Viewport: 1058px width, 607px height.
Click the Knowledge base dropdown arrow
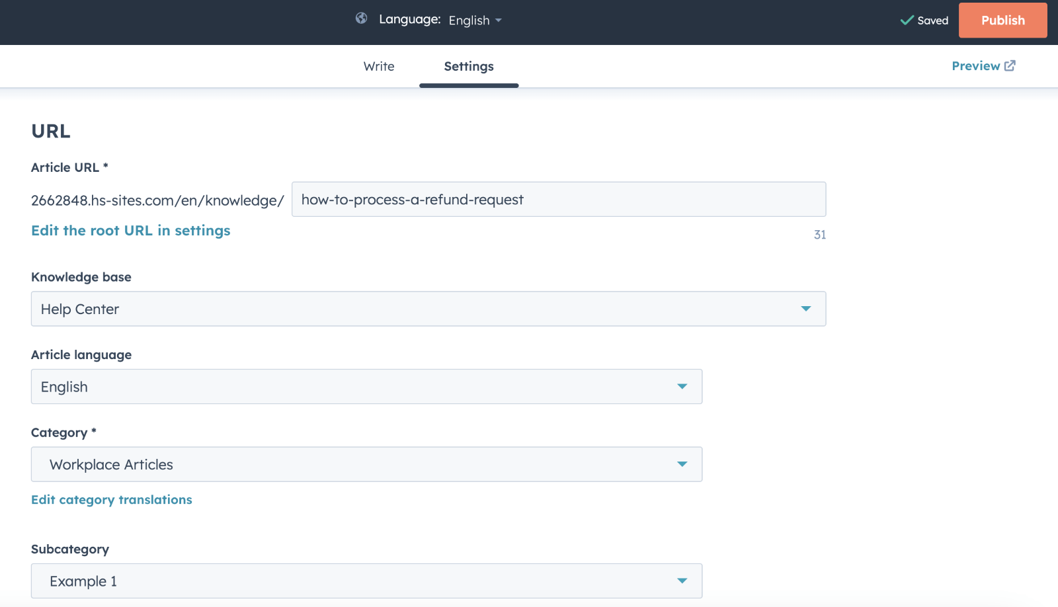805,309
